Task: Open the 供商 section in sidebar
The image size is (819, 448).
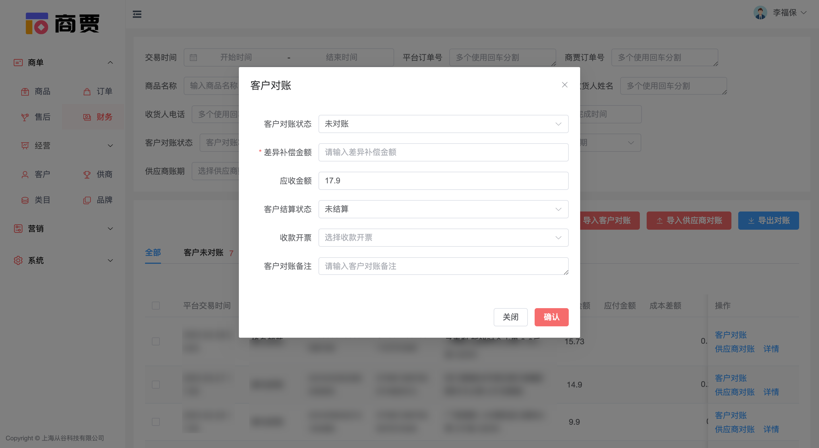Action: tap(104, 174)
